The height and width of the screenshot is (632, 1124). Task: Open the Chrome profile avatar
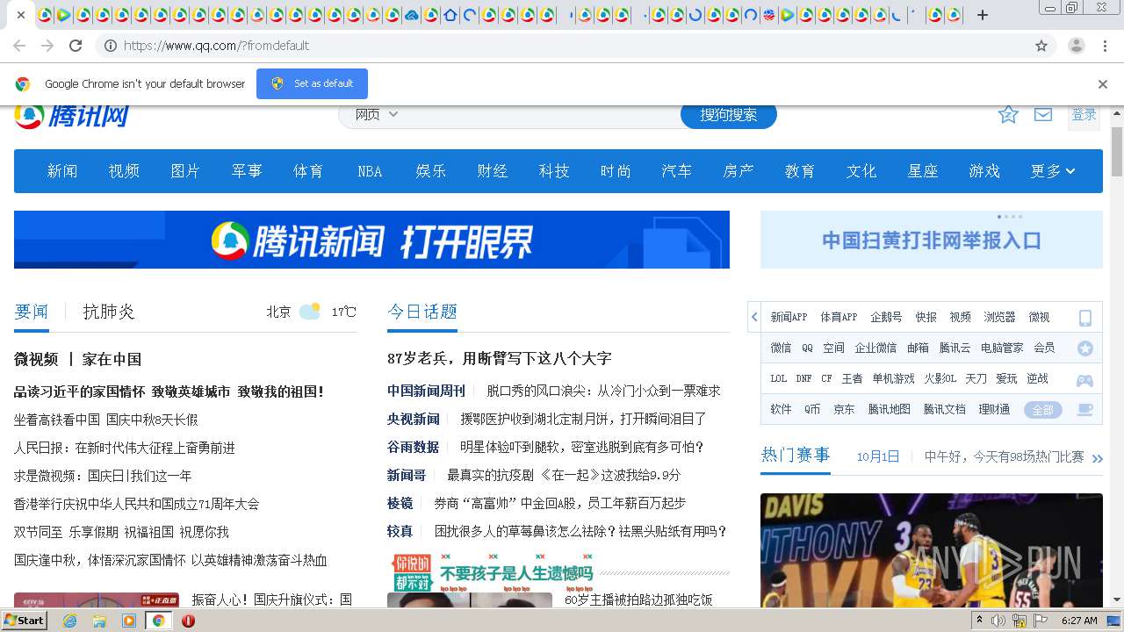[x=1077, y=46]
